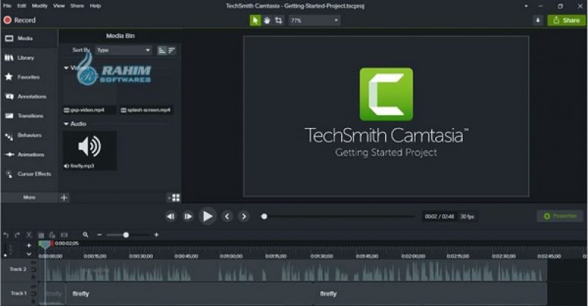Toggle descending sort order in Media Bin
The width and height of the screenshot is (588, 306).
click(x=172, y=50)
